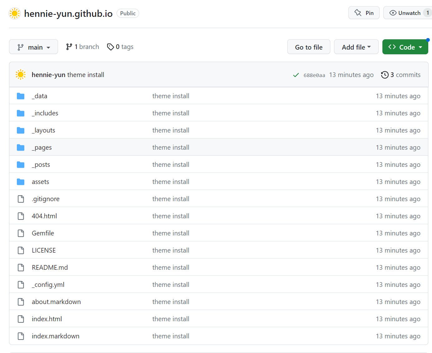Open the commit message in the _data row

171,96
